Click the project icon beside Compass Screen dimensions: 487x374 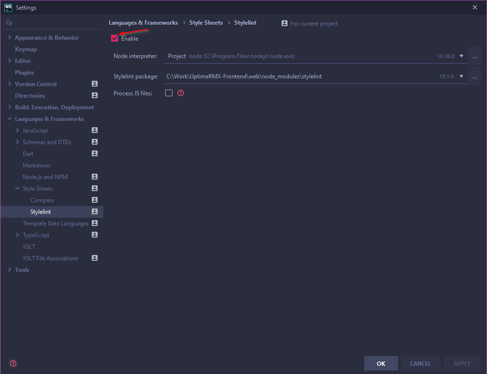[95, 200]
